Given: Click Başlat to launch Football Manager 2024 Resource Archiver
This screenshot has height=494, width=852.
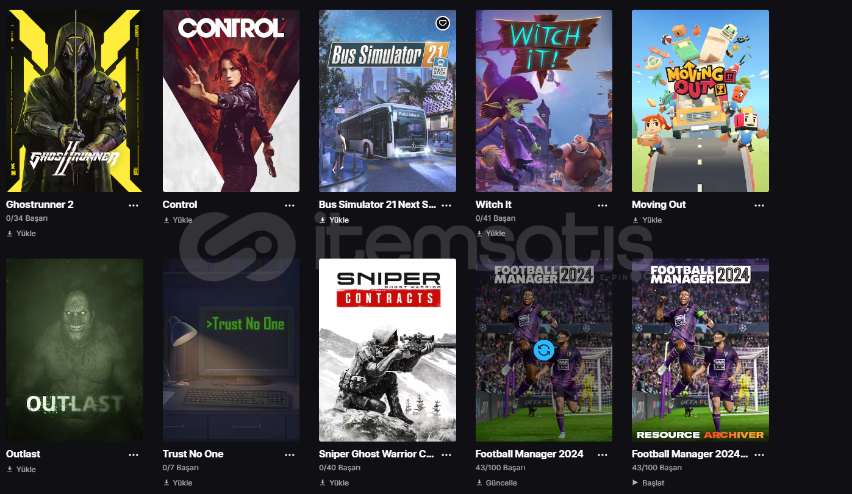Looking at the screenshot, I should pos(648,482).
